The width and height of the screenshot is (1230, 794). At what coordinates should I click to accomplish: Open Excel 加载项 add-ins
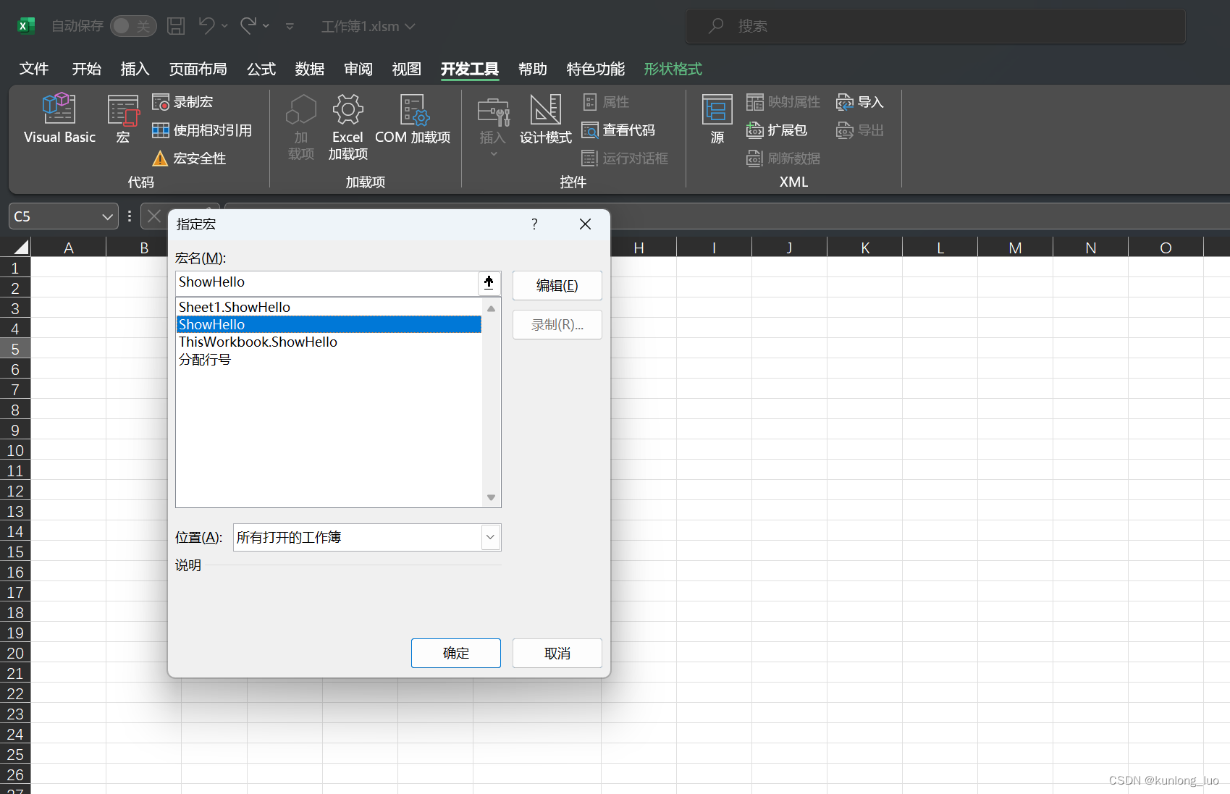pos(347,127)
